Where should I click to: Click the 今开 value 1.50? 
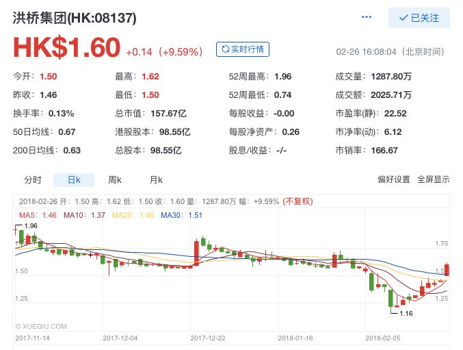[49, 77]
